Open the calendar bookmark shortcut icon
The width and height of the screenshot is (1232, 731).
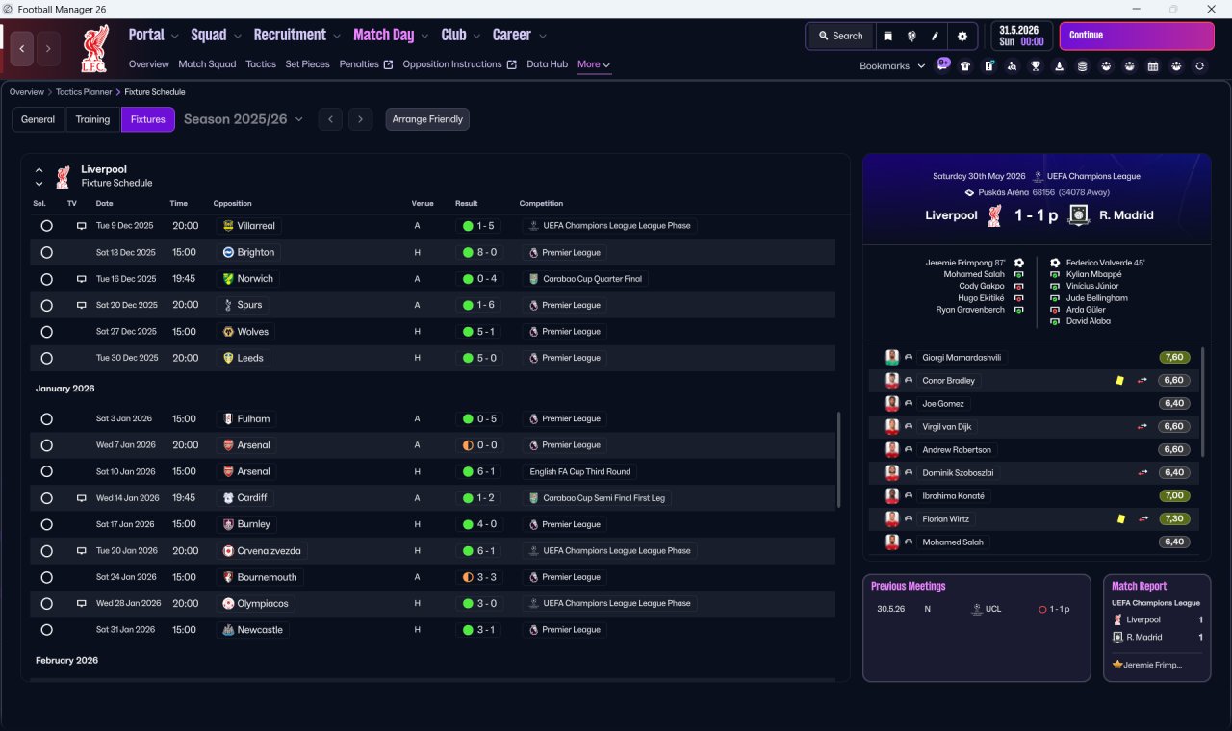pyautogui.click(x=1153, y=66)
